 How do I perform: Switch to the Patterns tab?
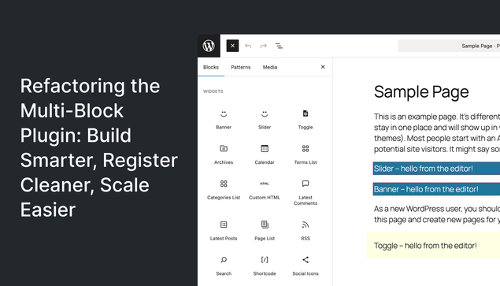tap(241, 67)
